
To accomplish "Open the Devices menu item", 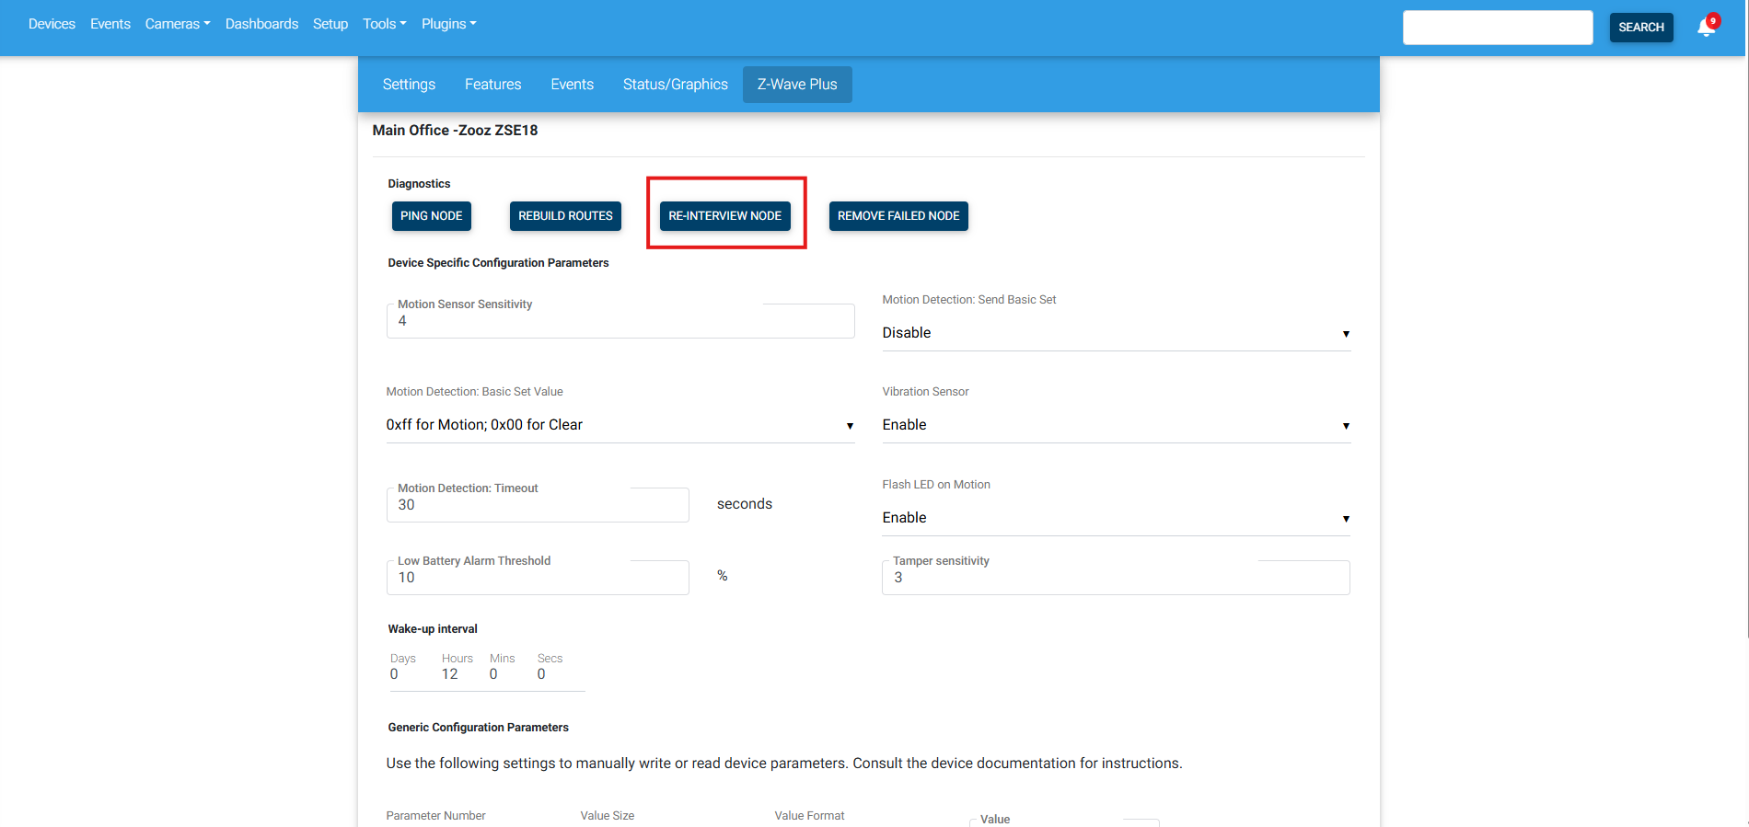I will [x=52, y=24].
